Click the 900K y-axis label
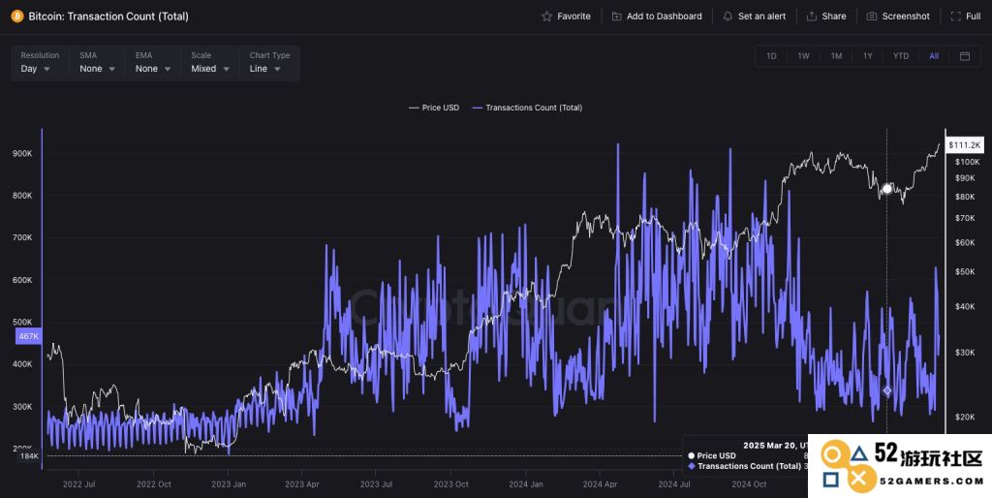 click(21, 154)
